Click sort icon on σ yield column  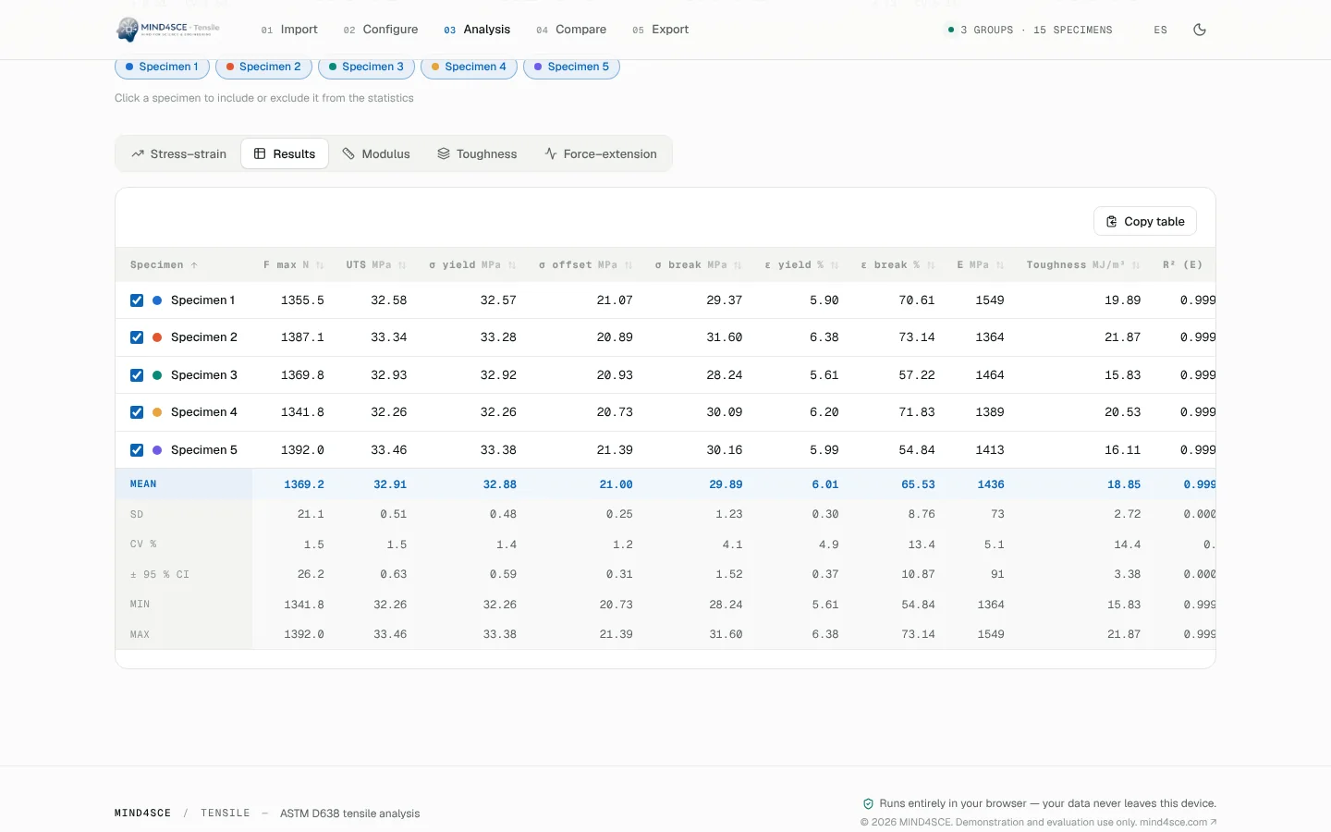[x=512, y=265]
